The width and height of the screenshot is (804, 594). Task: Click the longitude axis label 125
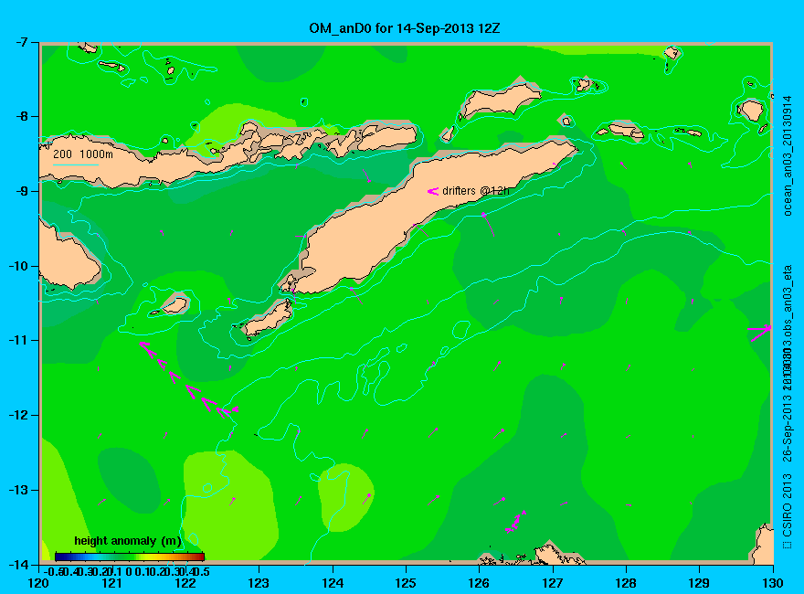point(406,583)
